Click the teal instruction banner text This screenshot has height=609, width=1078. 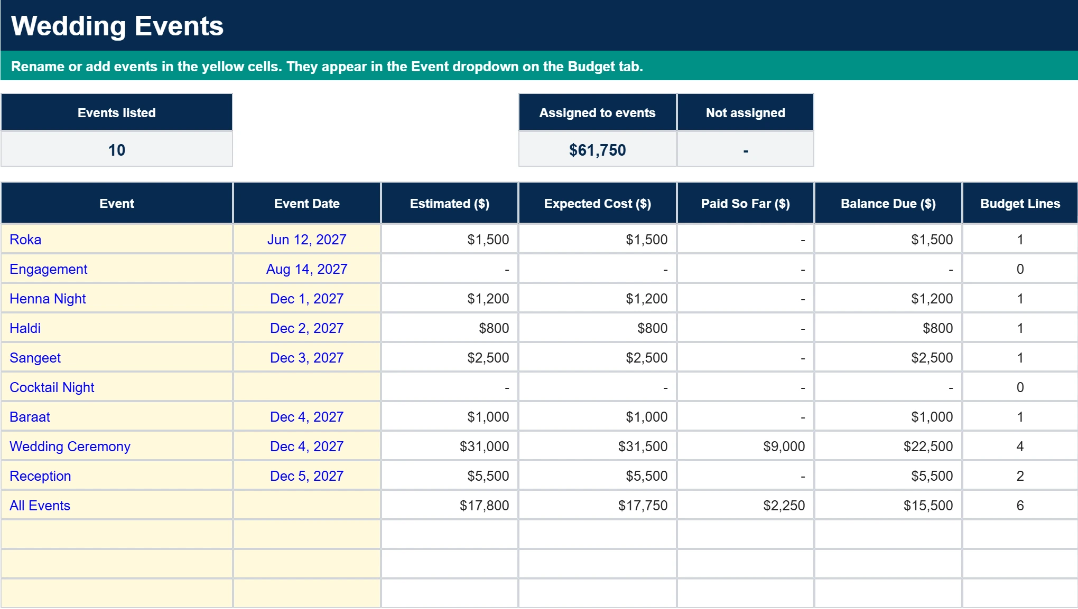click(327, 66)
